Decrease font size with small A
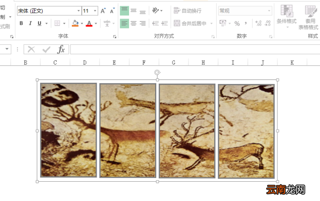This screenshot has width=320, height=201. click(x=112, y=11)
